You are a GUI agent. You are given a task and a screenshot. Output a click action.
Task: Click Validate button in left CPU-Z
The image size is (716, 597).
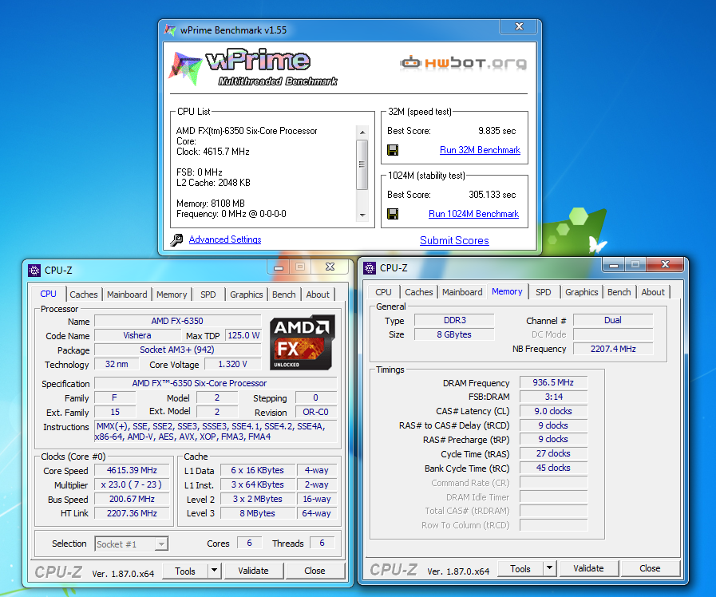(253, 571)
